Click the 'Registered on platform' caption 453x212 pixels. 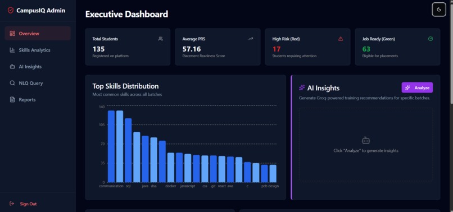[x=110, y=56]
